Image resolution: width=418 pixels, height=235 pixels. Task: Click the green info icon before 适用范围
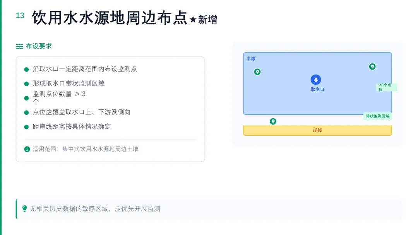pyautogui.click(x=27, y=149)
